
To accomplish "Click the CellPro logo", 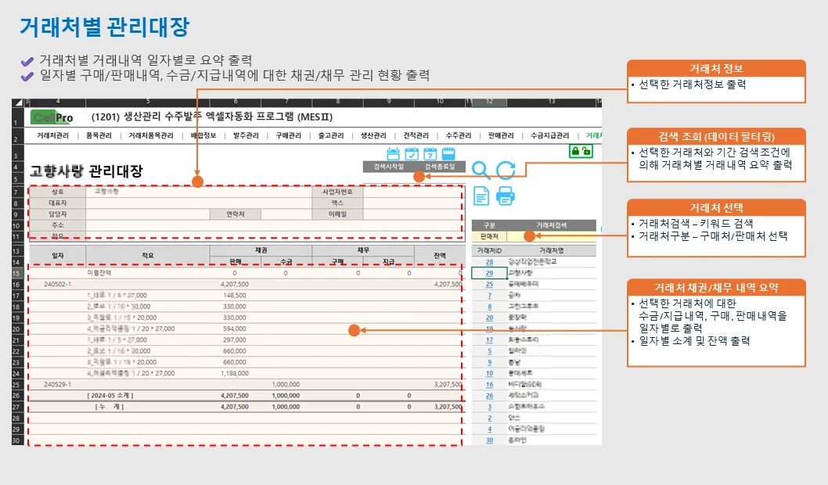I will tap(52, 118).
